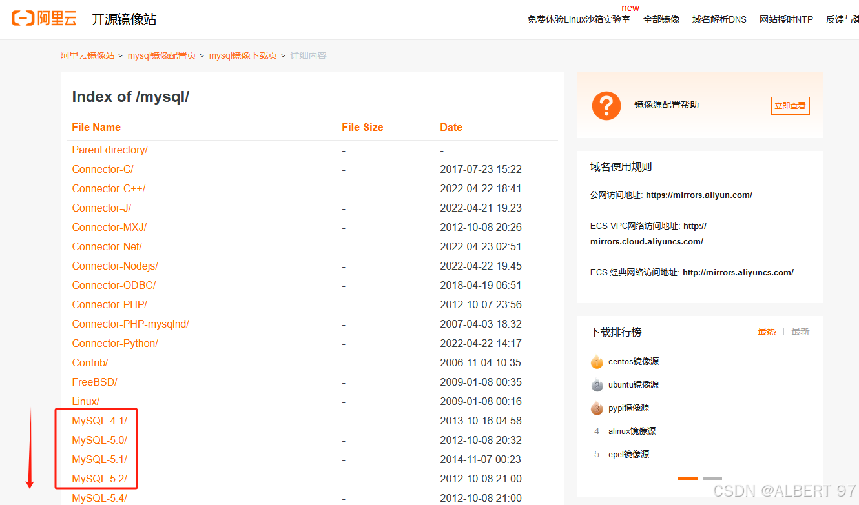Open the FreeBSD/ folder
This screenshot has width=859, height=505.
click(94, 382)
